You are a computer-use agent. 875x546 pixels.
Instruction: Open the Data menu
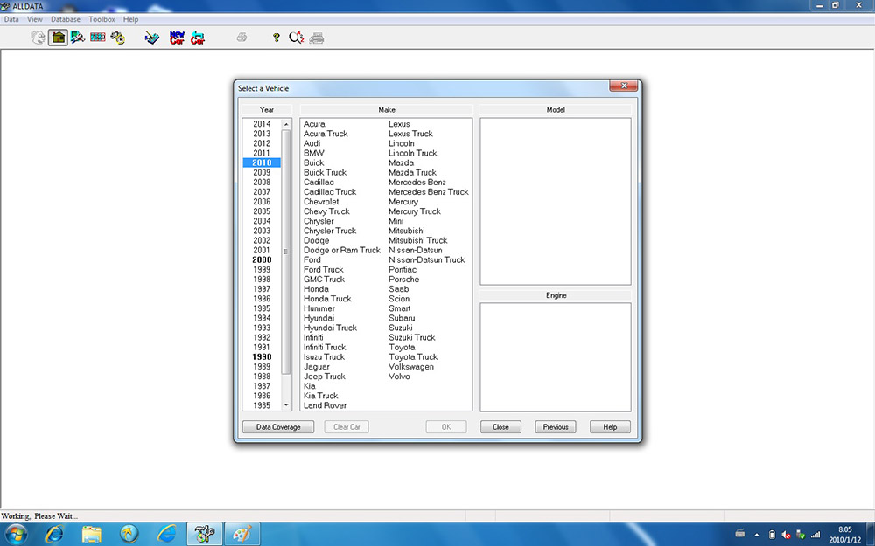(x=11, y=19)
